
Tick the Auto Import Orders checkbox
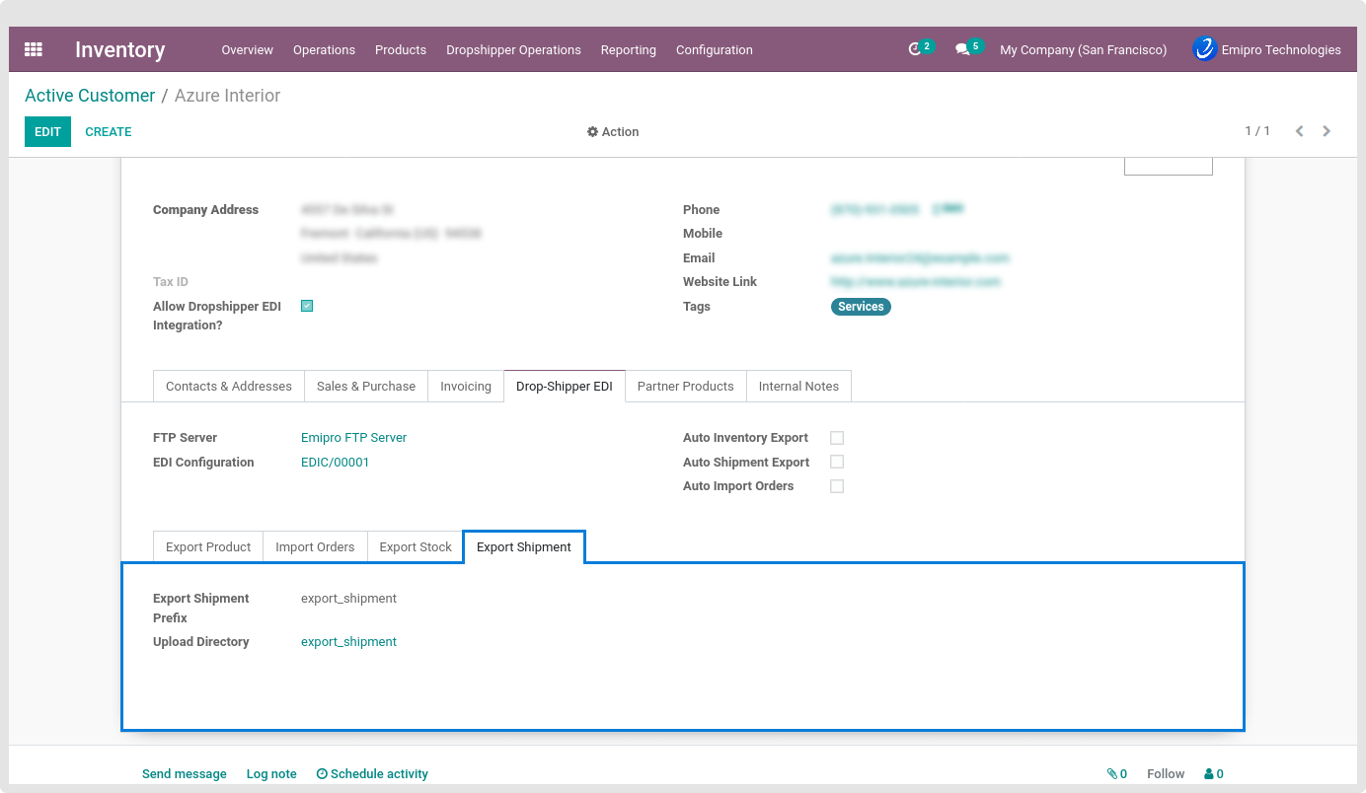[x=837, y=486]
